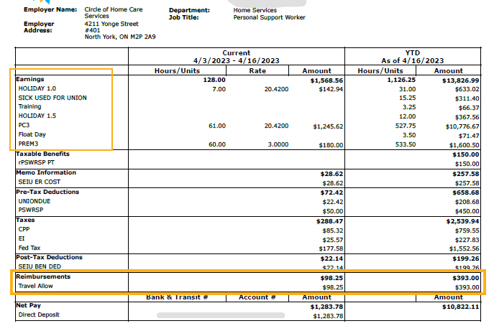Select the Personal Support Worker job title
The width and height of the screenshot is (494, 326).
[269, 17]
